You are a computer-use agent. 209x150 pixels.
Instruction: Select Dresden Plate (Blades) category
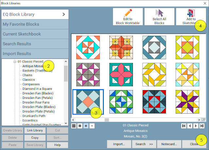pyautogui.click(x=39, y=107)
